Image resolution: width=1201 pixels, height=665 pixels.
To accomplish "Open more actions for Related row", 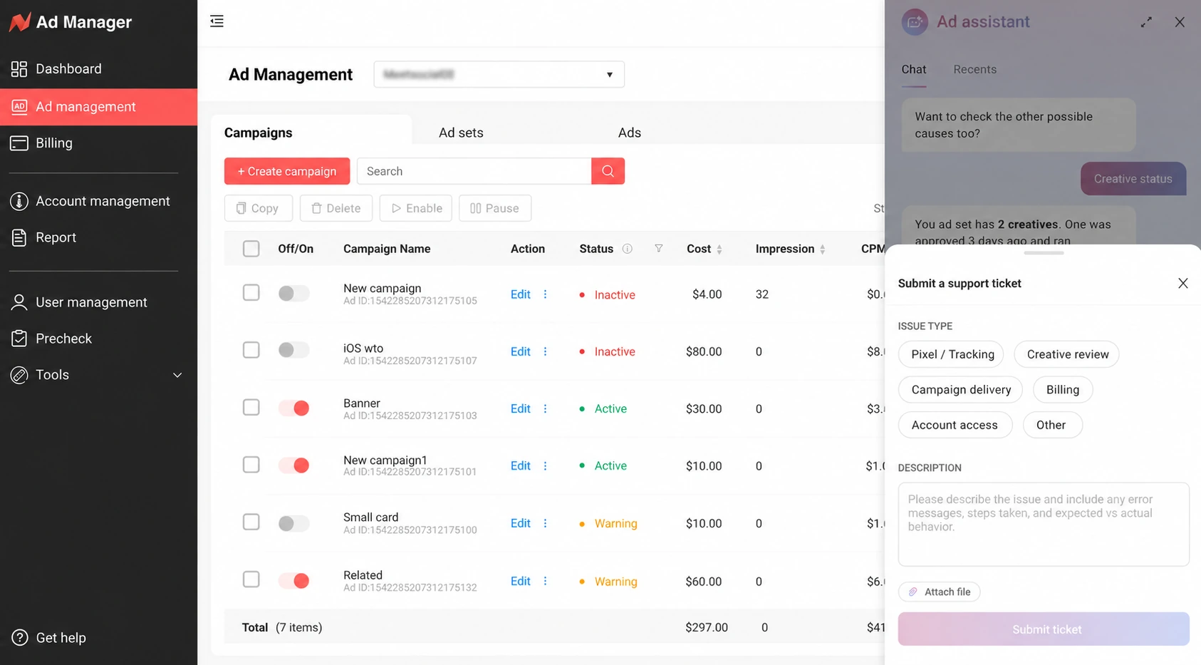I will [546, 581].
